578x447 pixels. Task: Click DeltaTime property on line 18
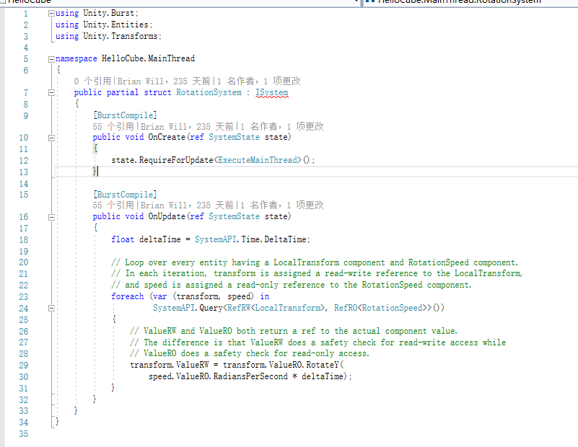point(285,239)
